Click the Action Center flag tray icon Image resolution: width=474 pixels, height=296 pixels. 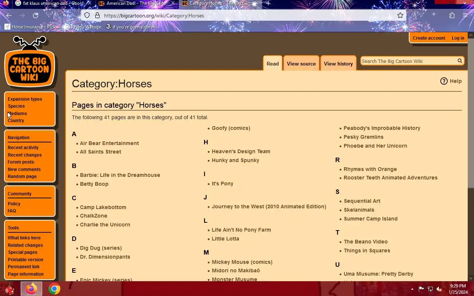pyautogui.click(x=421, y=289)
